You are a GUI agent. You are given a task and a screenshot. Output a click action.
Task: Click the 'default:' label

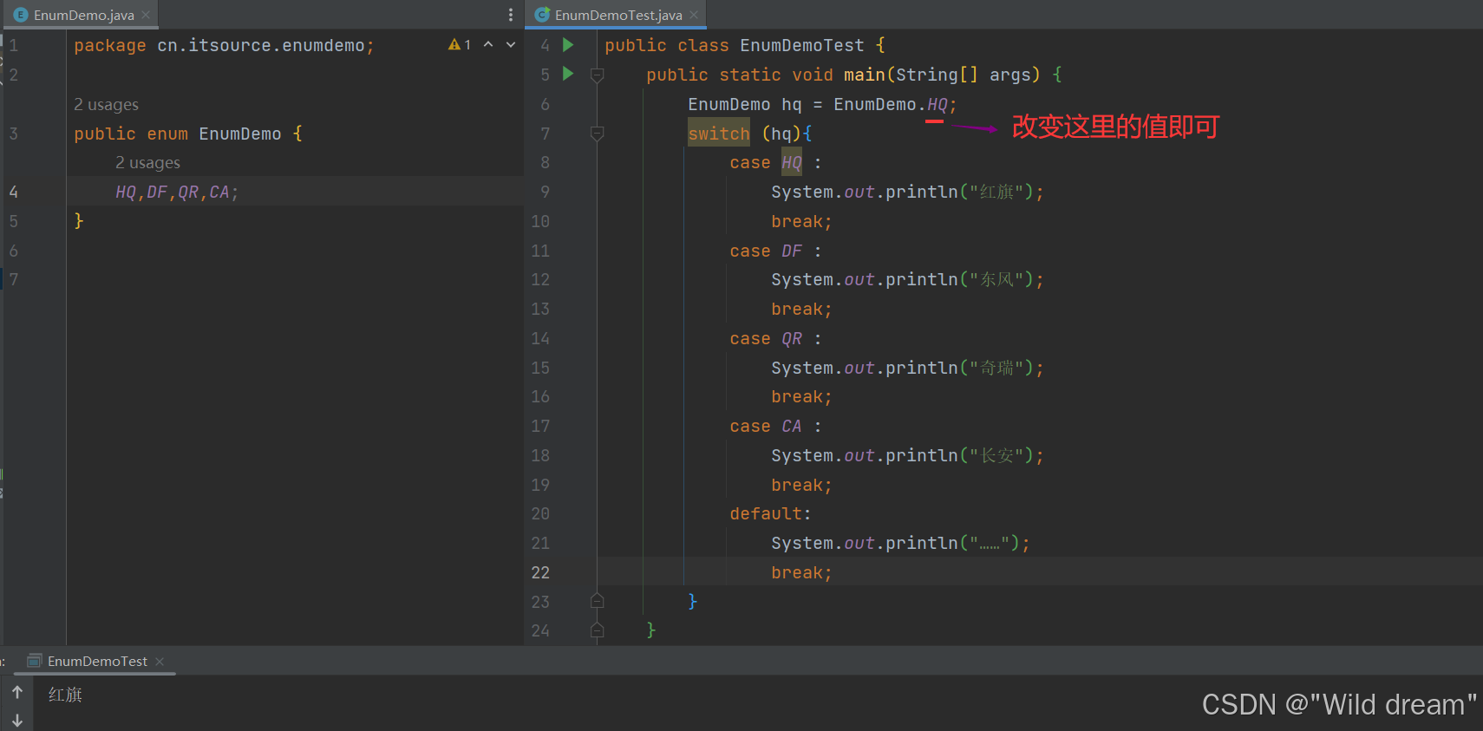click(x=770, y=513)
